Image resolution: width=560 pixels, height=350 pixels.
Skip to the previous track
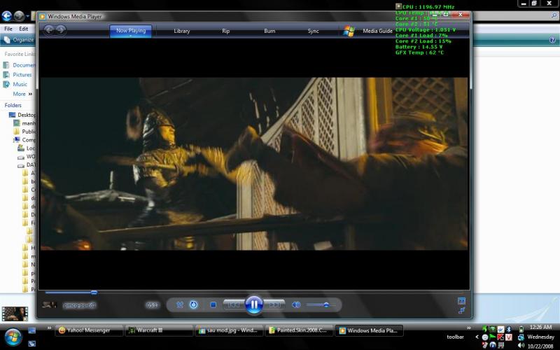point(233,304)
